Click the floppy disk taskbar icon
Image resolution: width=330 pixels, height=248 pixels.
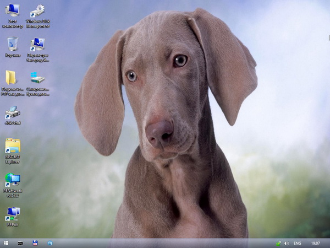tap(35, 243)
